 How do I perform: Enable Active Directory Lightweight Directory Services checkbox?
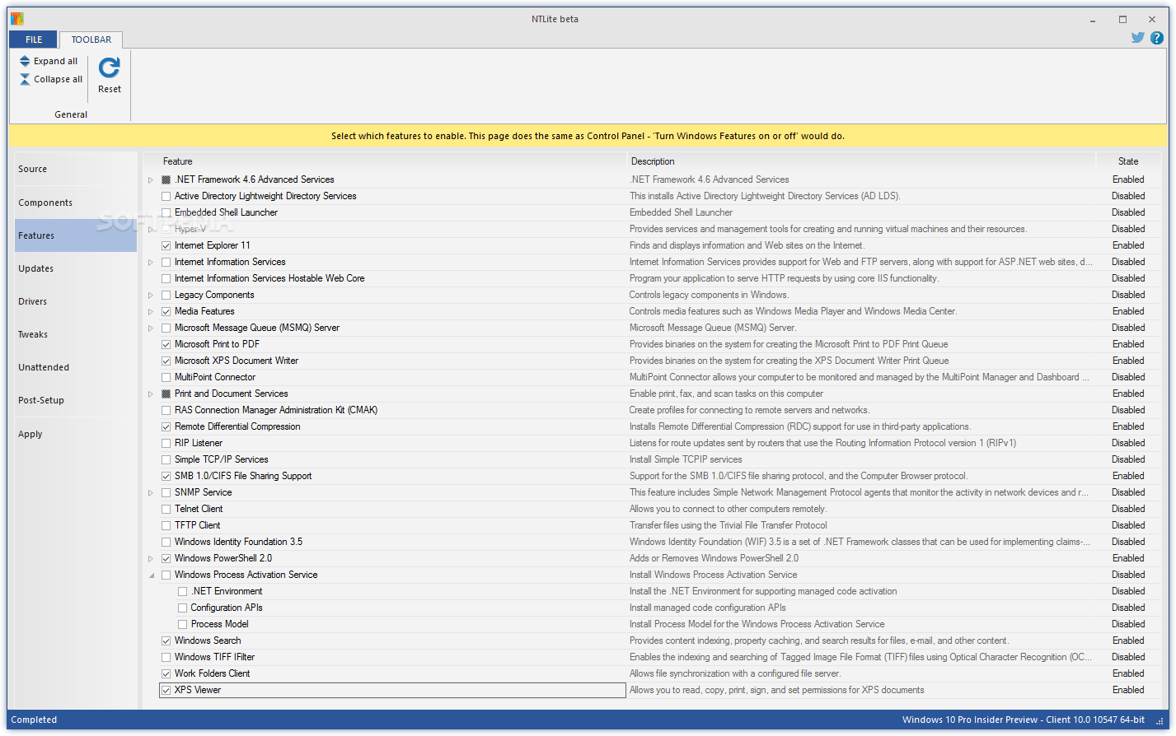pos(166,196)
